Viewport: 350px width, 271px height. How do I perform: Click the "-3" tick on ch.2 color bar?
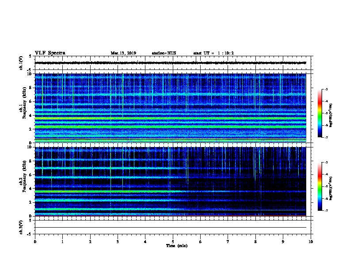point(326,163)
